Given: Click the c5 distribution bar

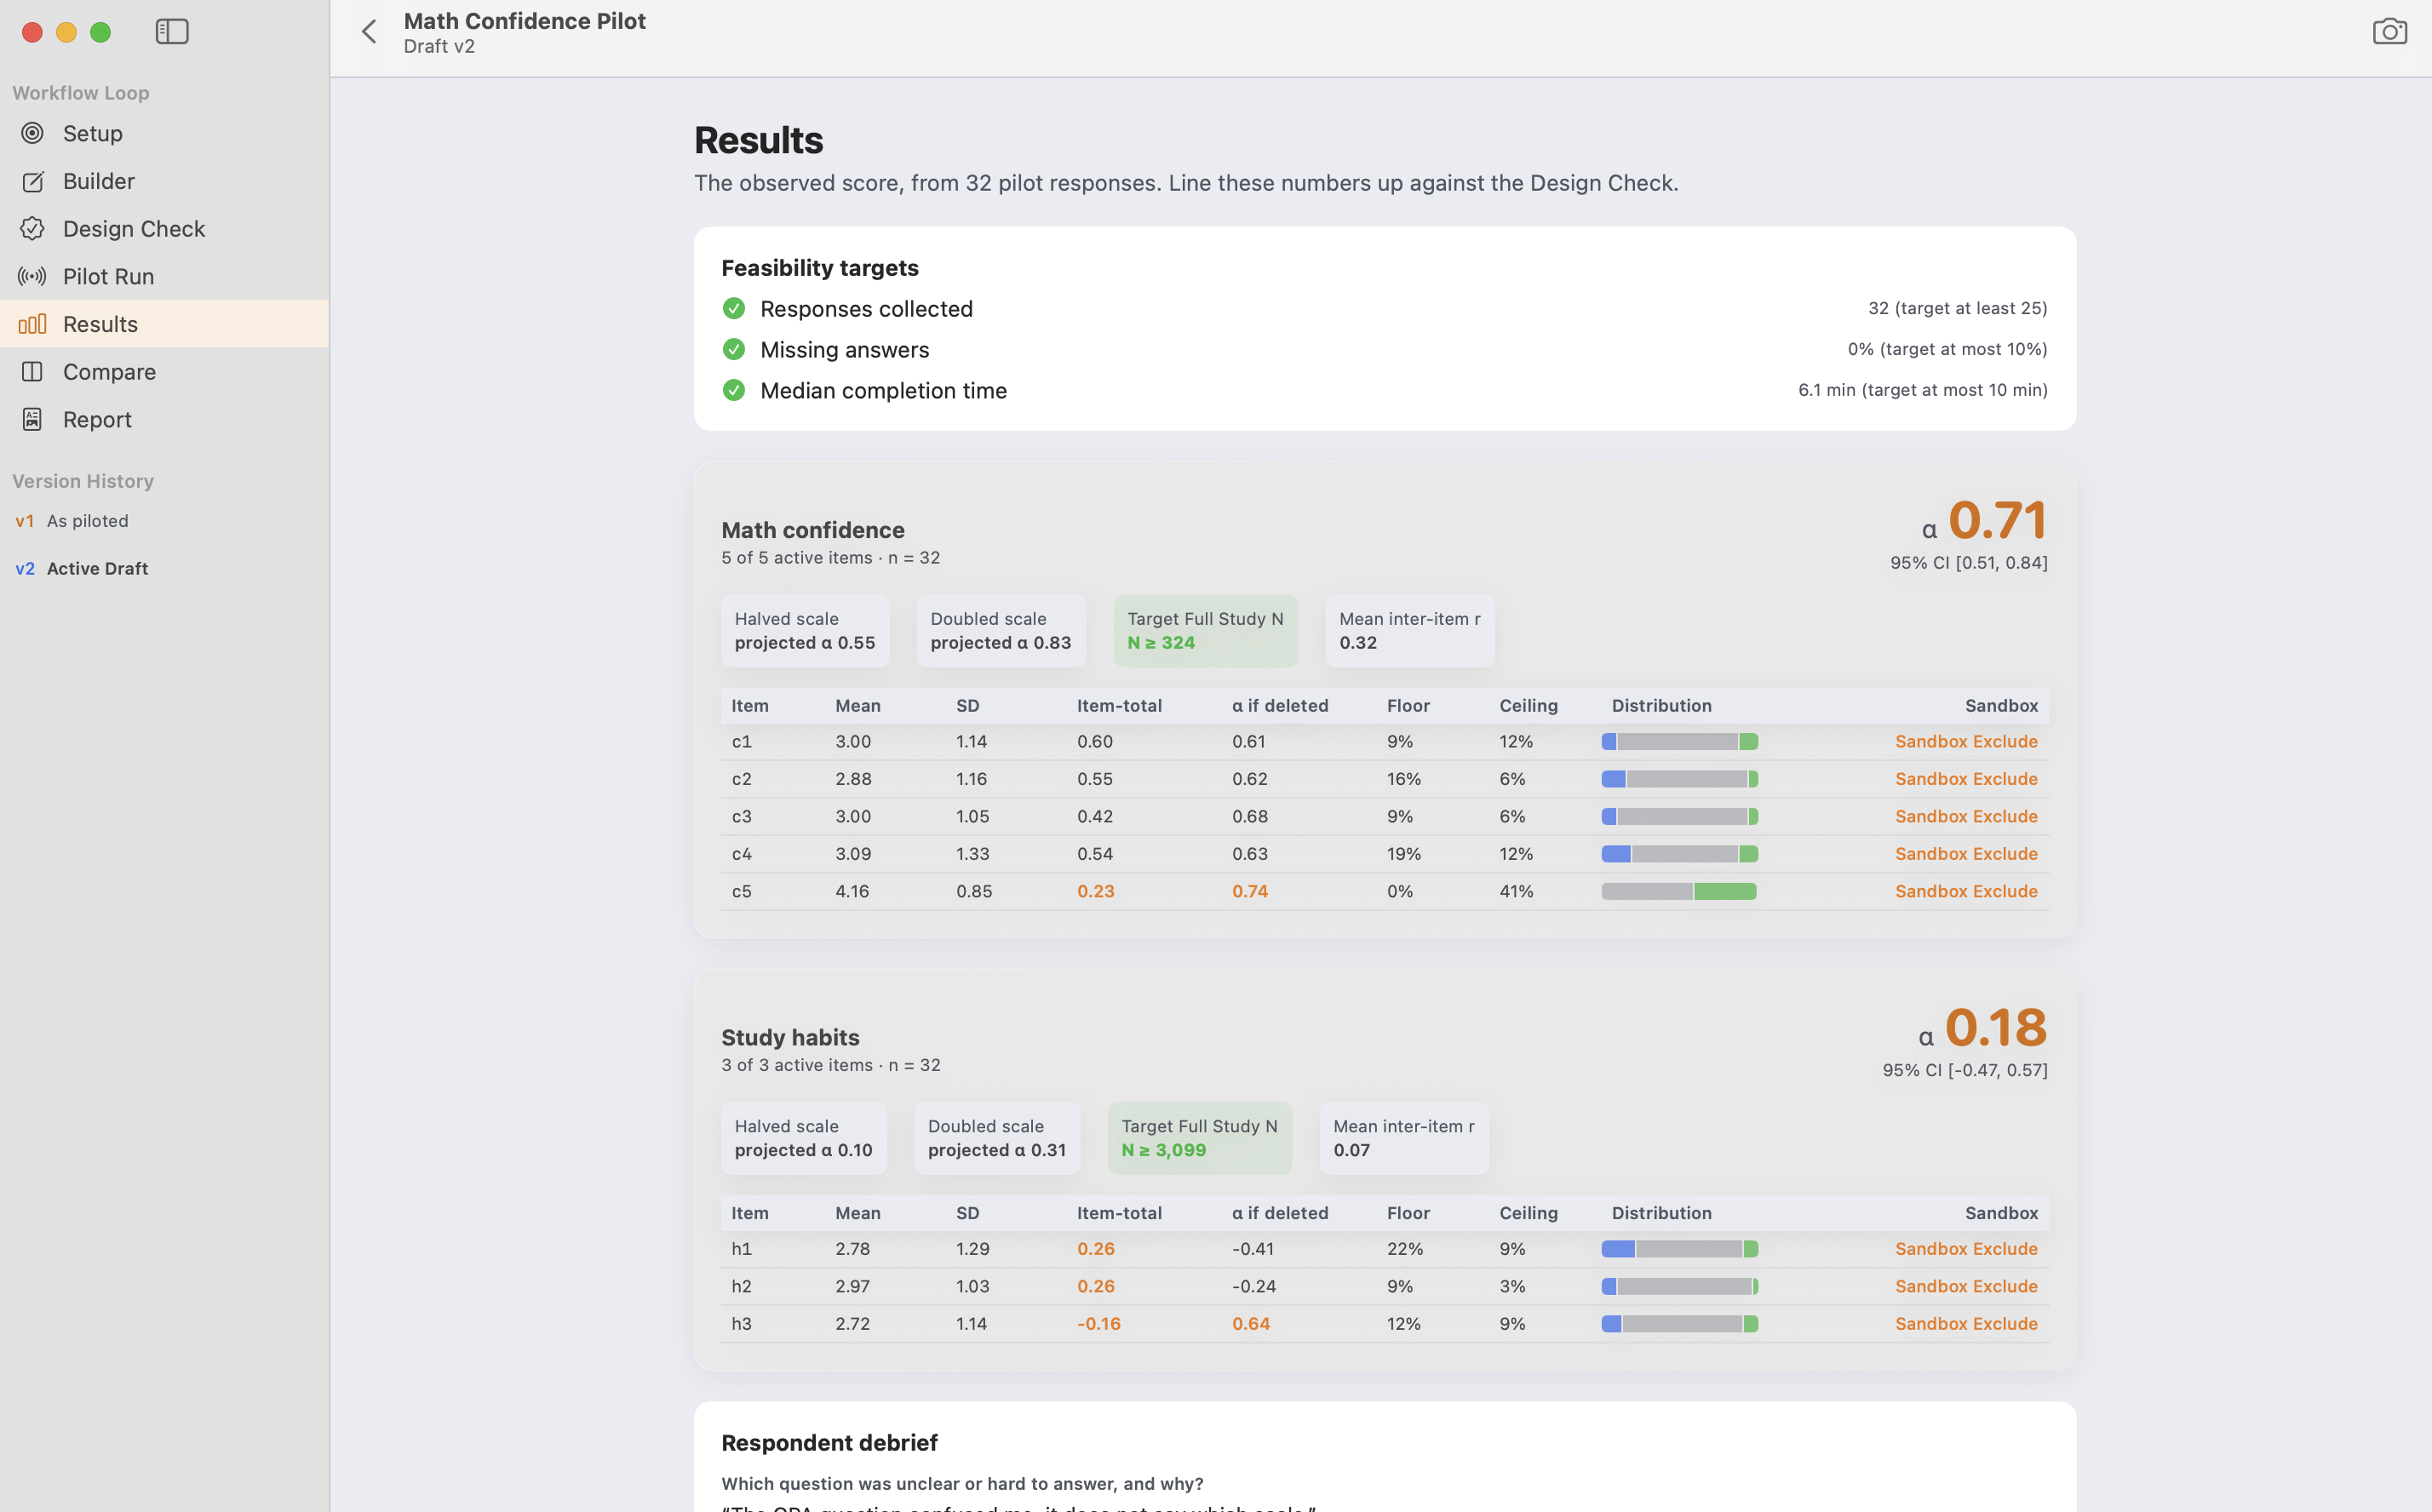Looking at the screenshot, I should [x=1679, y=891].
